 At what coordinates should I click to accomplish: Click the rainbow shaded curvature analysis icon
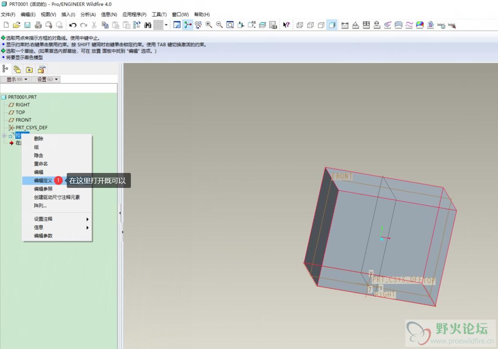tap(420, 25)
